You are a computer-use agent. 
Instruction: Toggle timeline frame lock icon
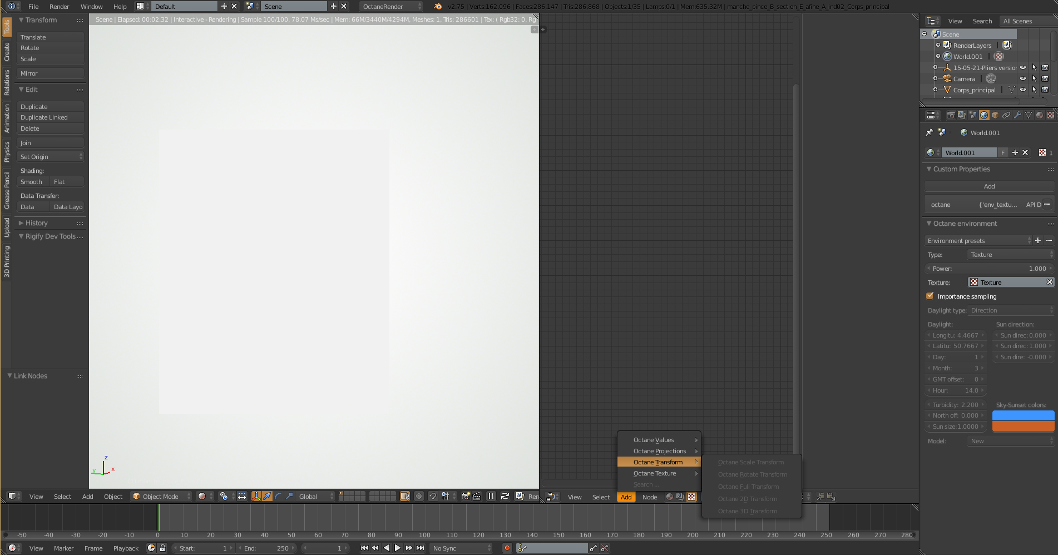click(x=162, y=548)
